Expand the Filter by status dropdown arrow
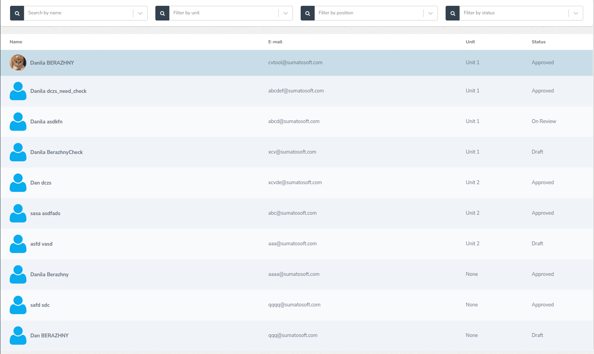Screen dimensions: 594x354 point(576,13)
